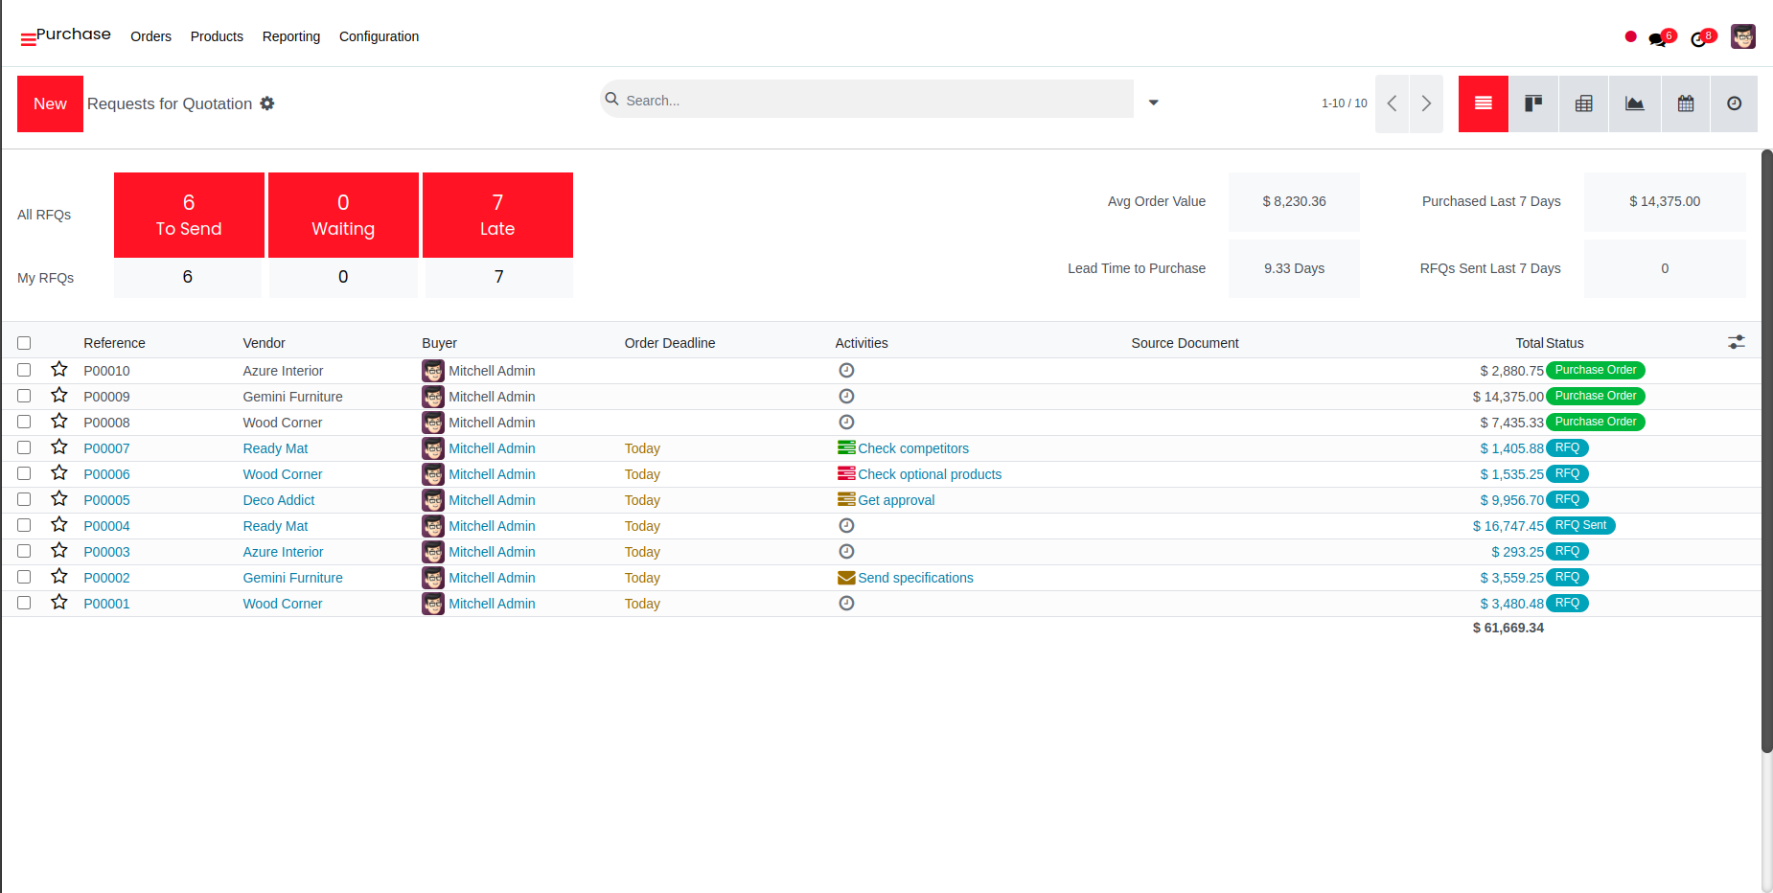This screenshot has height=893, width=1773.
Task: Tick the select-all checkbox in header
Action: click(24, 343)
